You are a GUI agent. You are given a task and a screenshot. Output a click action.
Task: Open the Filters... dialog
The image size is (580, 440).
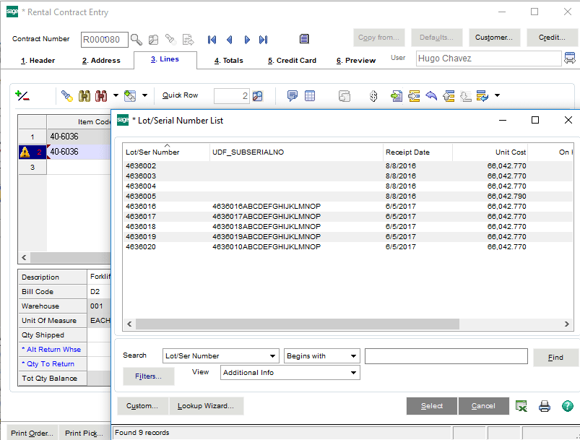click(x=148, y=376)
